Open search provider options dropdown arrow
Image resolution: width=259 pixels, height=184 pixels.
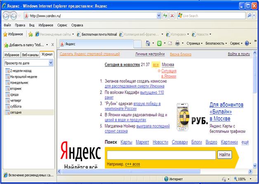[254, 16]
